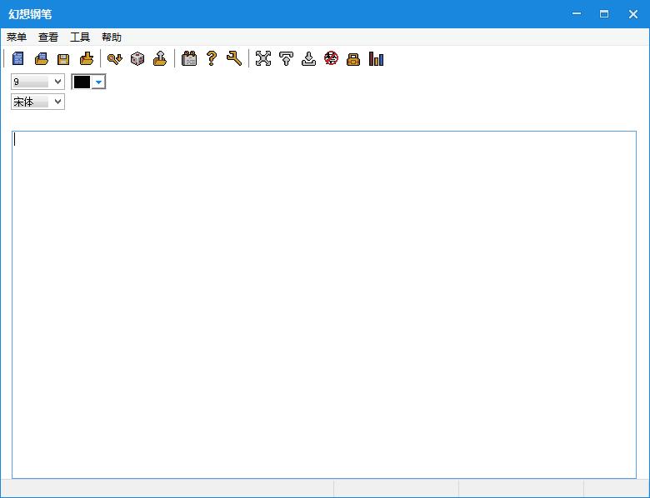Viewport: 650px width, 498px height.
Task: Click the dice cube icon
Action: [137, 58]
